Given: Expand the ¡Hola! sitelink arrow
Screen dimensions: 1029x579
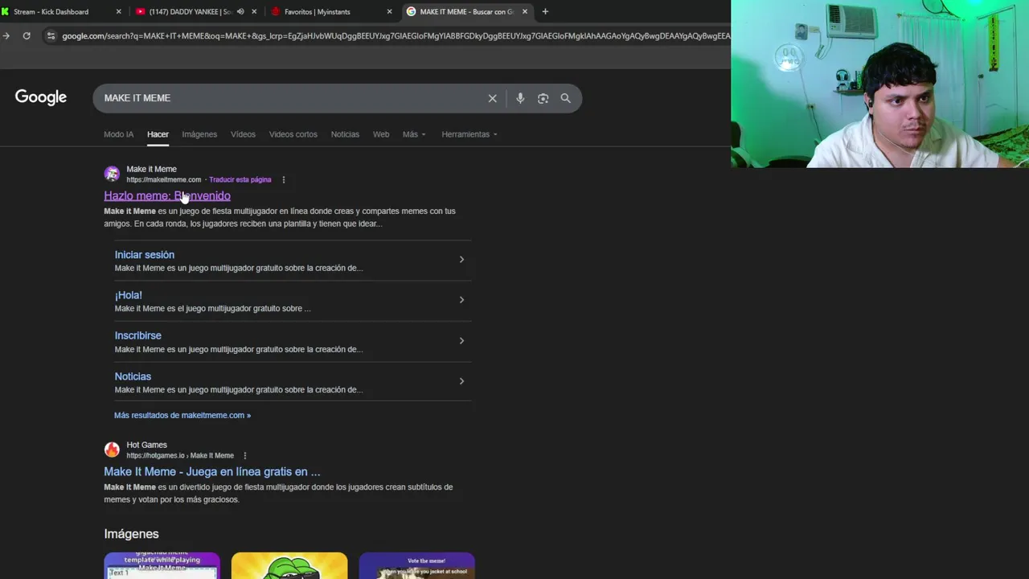Looking at the screenshot, I should pyautogui.click(x=461, y=299).
